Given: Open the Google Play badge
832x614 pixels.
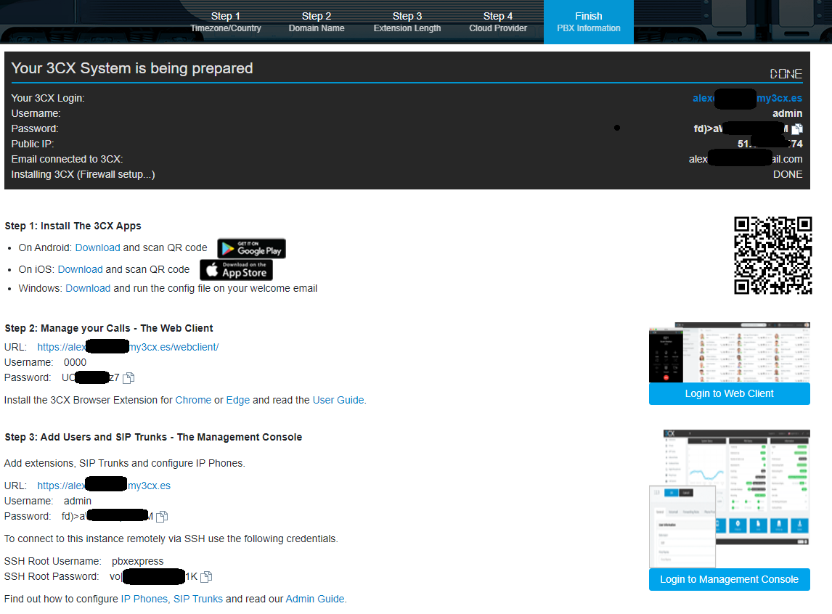Looking at the screenshot, I should tap(251, 249).
